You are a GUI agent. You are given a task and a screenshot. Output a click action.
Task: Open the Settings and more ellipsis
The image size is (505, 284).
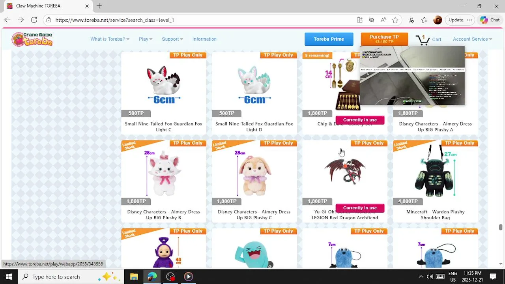pos(469,20)
